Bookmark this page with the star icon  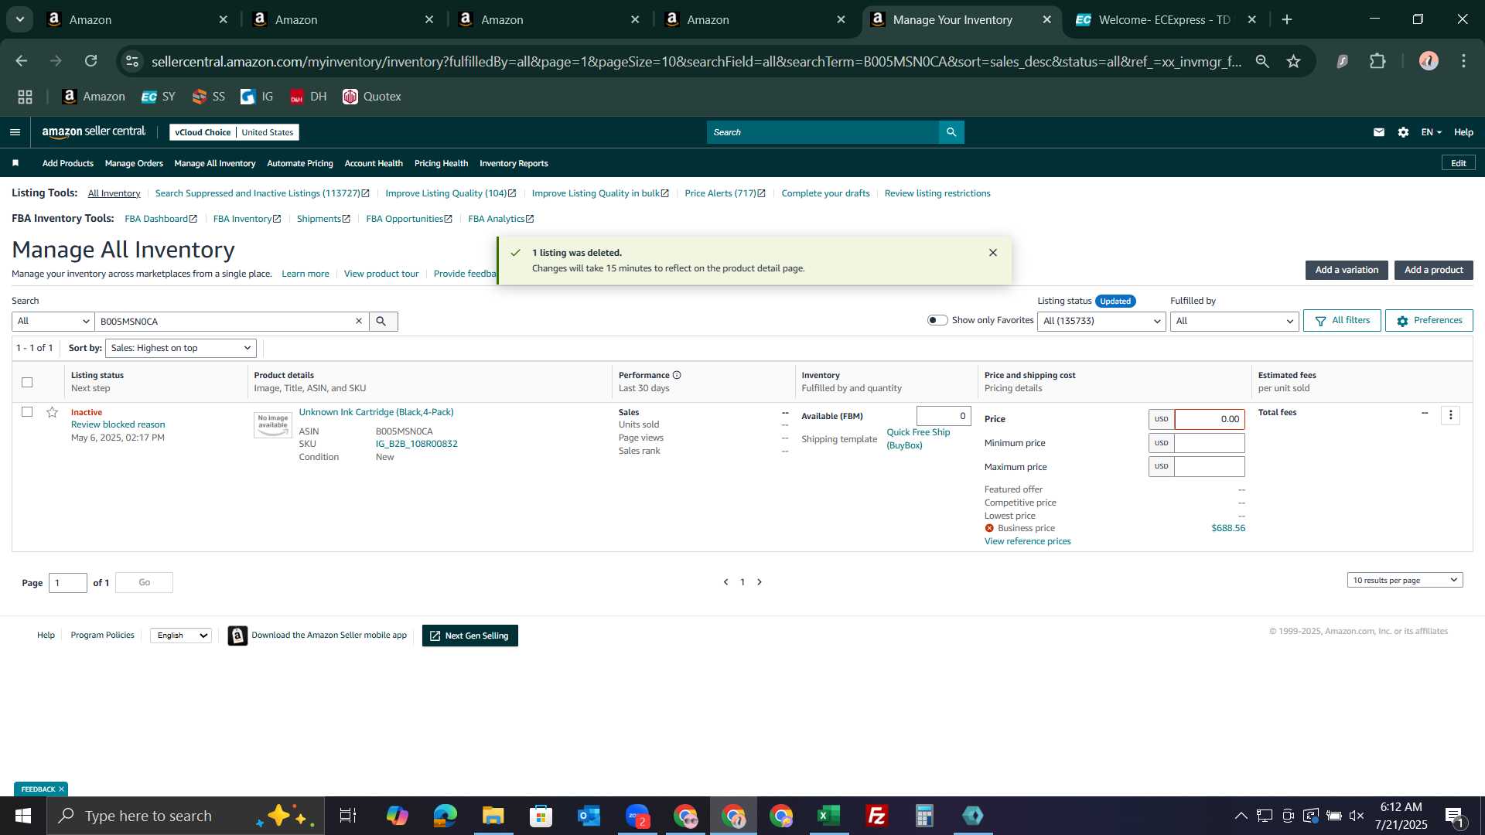1293,61
